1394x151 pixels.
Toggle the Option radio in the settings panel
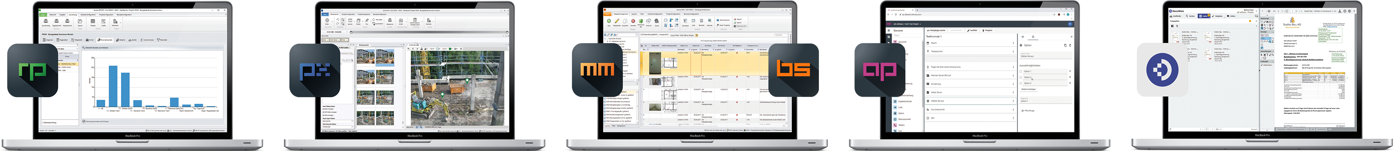tap(1021, 45)
